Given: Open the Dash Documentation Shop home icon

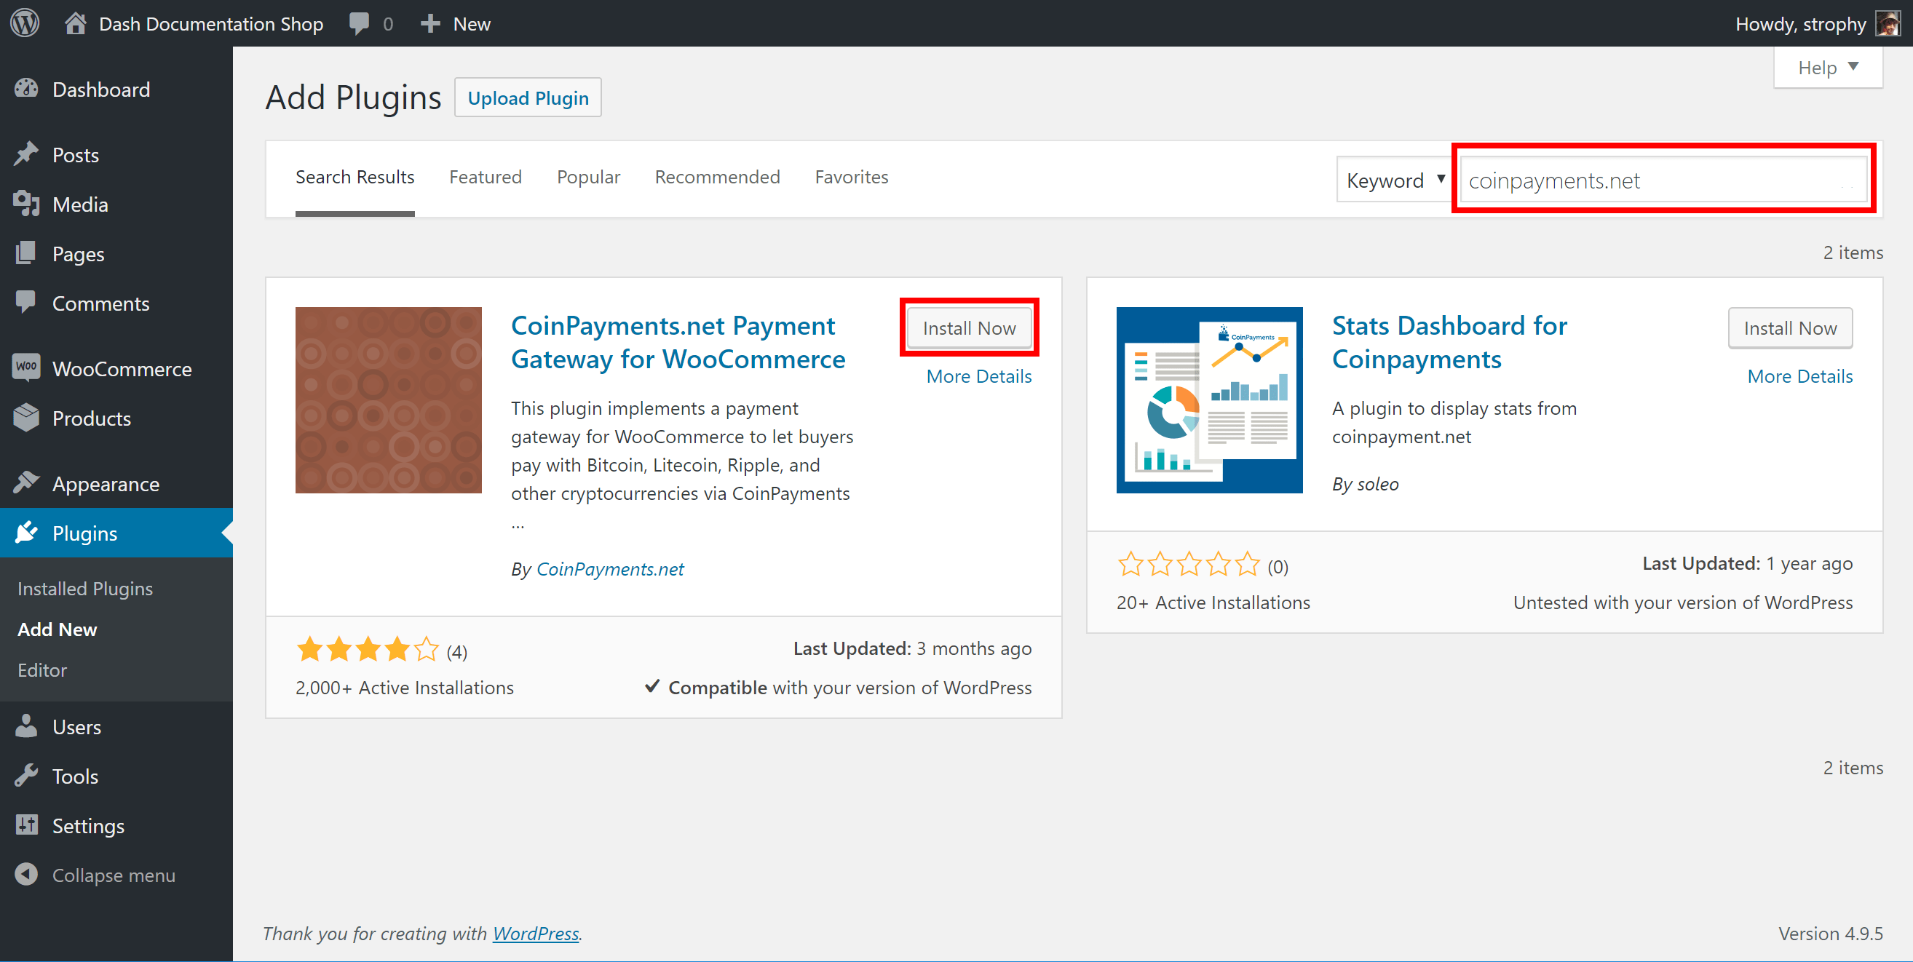Looking at the screenshot, I should pyautogui.click(x=75, y=23).
